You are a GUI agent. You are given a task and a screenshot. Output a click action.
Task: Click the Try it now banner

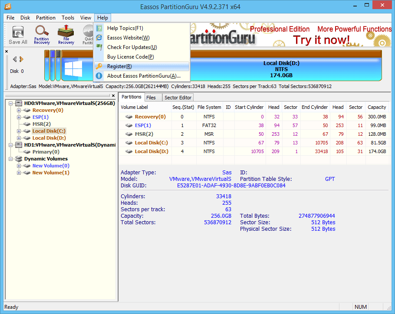click(321, 40)
